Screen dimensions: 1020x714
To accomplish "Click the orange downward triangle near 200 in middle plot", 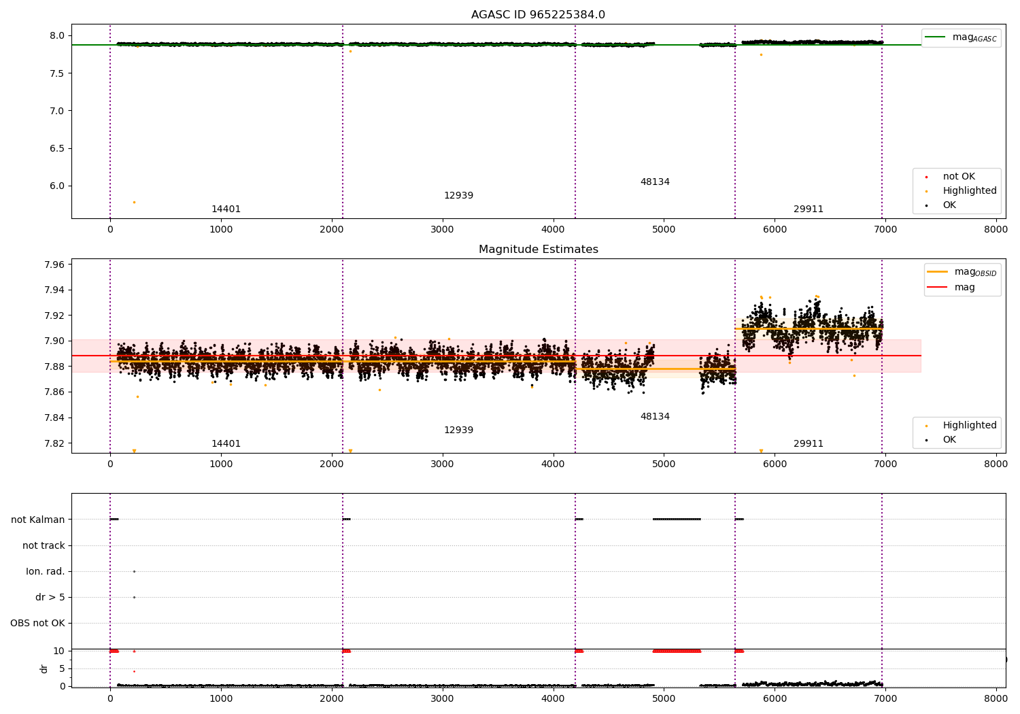I will coord(134,451).
